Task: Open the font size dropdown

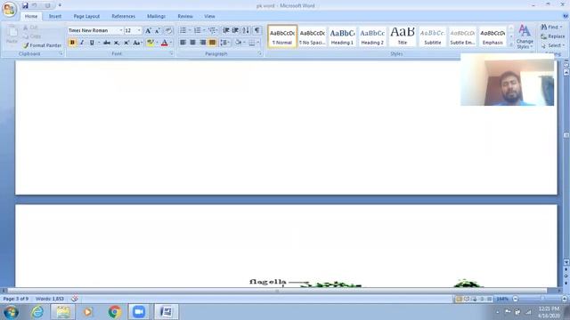Action: pyautogui.click(x=139, y=31)
